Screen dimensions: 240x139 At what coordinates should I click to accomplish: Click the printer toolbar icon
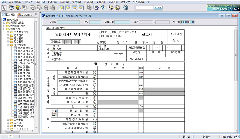point(111,8)
